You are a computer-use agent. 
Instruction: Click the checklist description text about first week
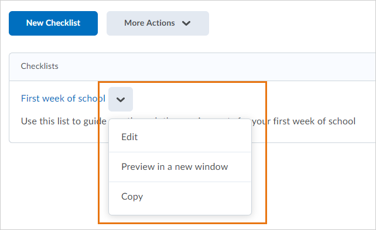tap(188, 121)
